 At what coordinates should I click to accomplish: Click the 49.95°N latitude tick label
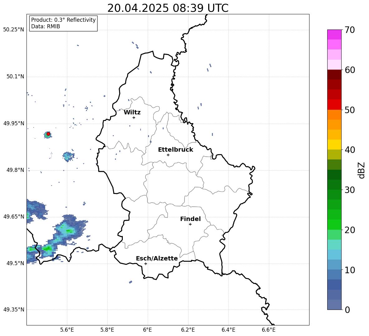(13, 123)
